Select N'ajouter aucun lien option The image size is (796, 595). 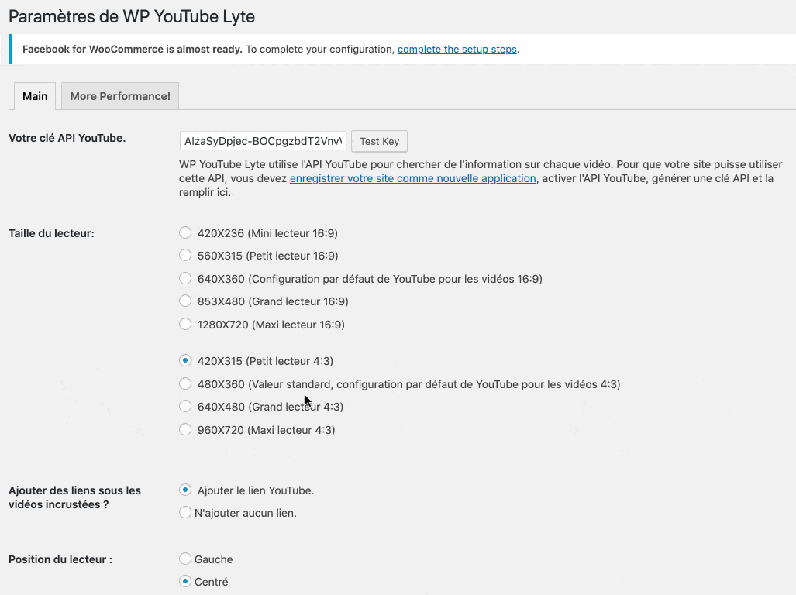point(185,512)
